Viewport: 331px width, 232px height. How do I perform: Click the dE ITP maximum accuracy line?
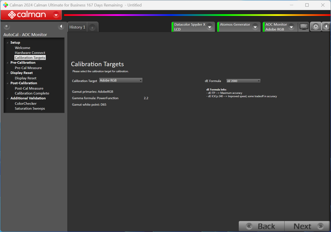224,93
